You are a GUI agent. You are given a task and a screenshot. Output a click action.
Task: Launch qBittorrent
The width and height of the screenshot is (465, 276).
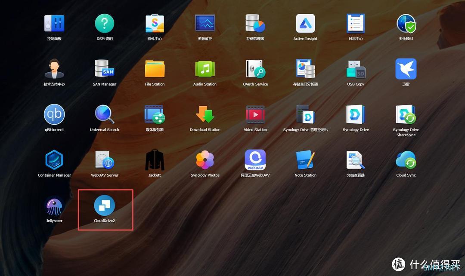tap(54, 114)
